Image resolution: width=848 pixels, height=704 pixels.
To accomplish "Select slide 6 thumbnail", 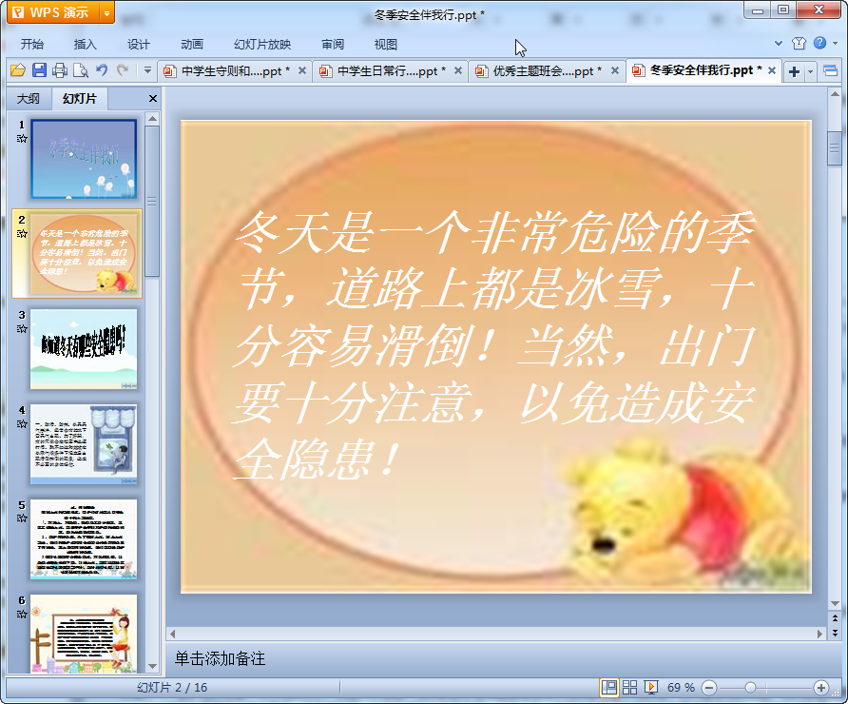I will pos(84,634).
